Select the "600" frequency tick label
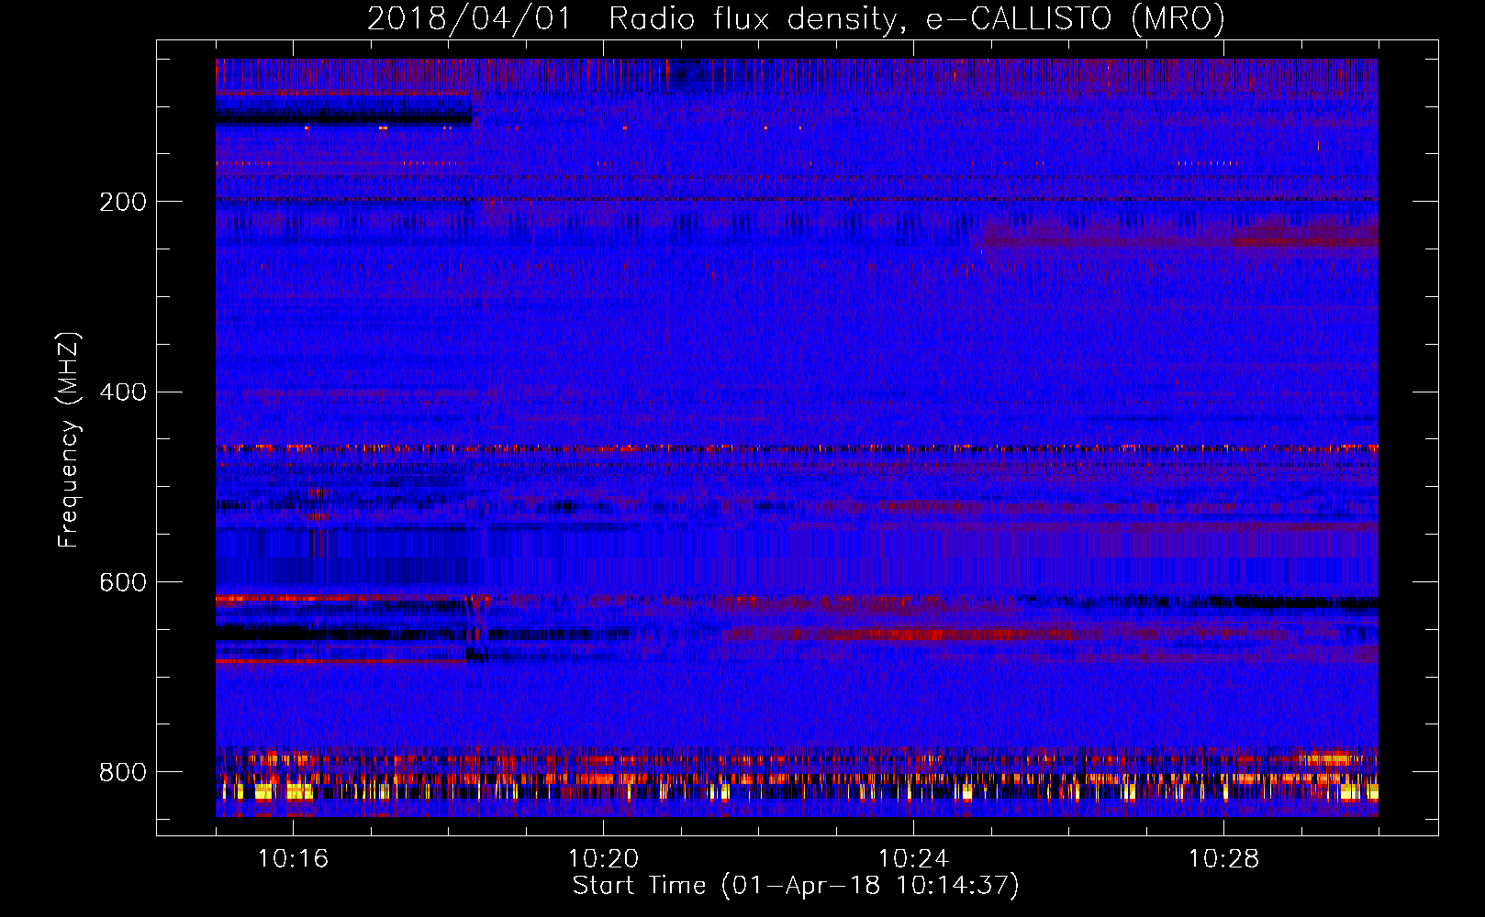Screen dimensions: 1485x917 click(x=123, y=583)
